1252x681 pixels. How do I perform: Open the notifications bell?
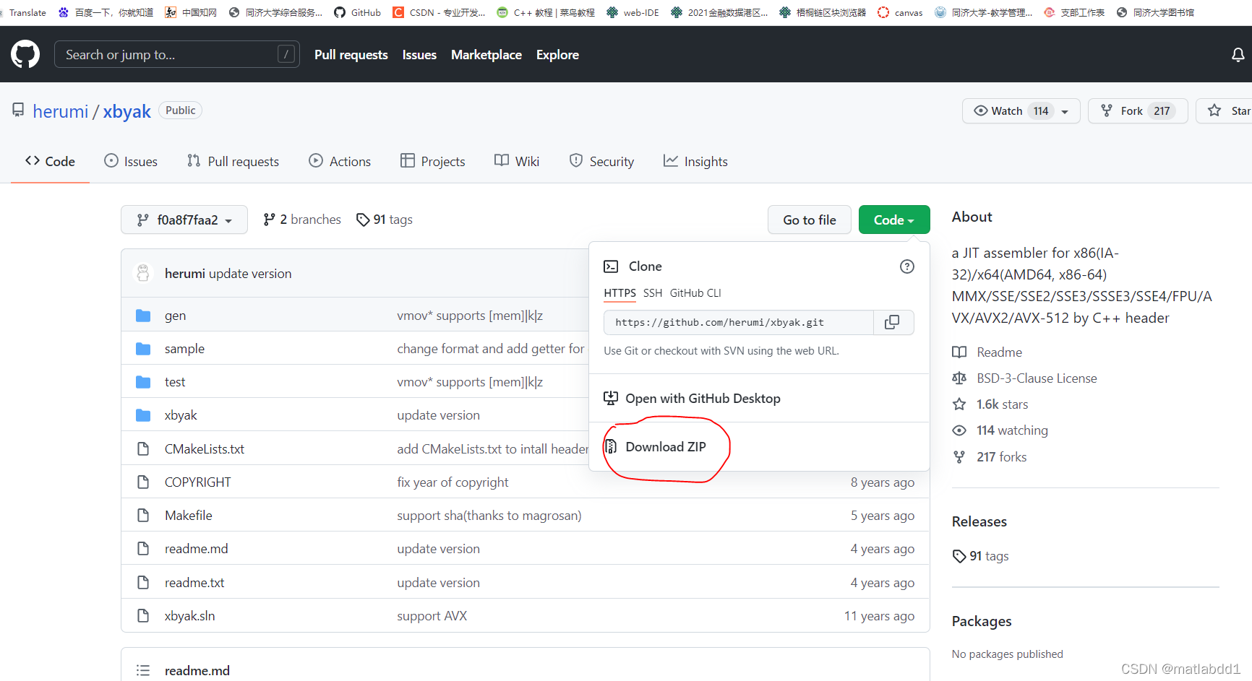coord(1238,55)
